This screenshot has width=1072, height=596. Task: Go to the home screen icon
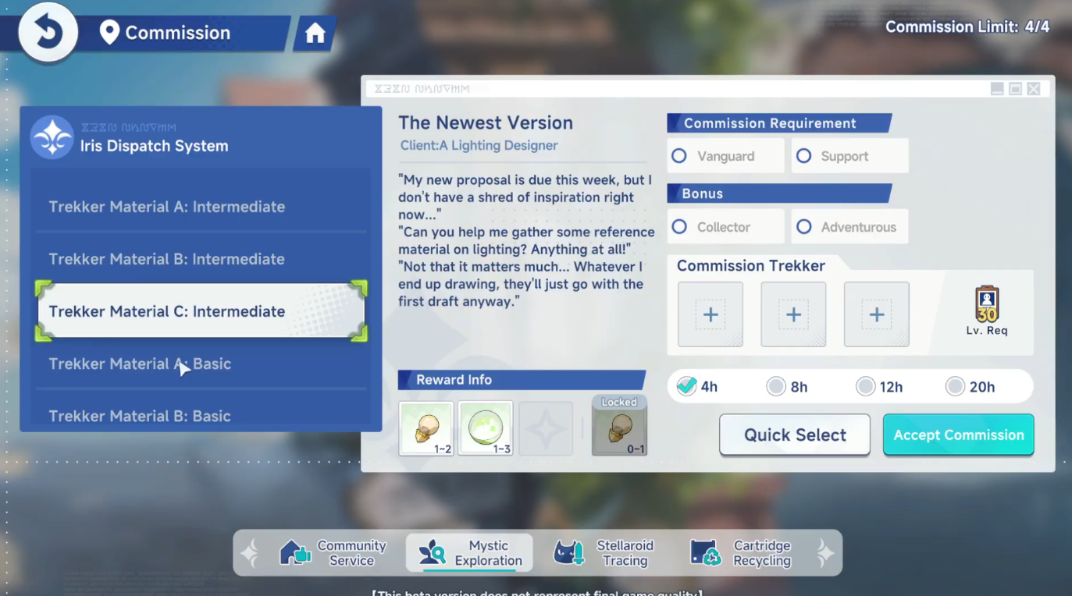(x=315, y=34)
